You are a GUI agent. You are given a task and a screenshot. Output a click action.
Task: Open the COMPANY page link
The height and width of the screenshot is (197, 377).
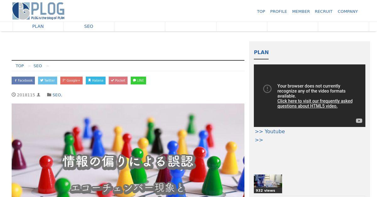[x=348, y=11]
